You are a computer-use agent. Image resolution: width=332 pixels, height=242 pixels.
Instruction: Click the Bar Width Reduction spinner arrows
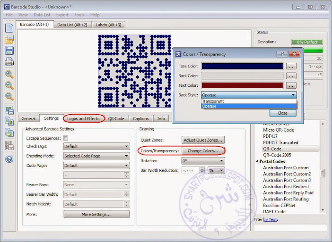pyautogui.click(x=202, y=170)
